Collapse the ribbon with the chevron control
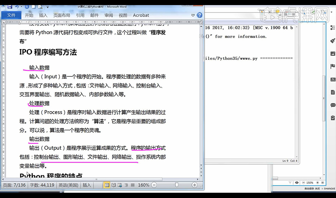Screen dimensions: 336x198 [x=193, y=15]
